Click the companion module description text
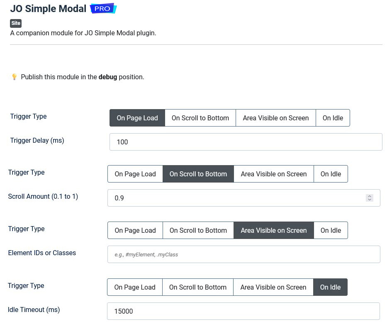392x329 pixels. pos(83,33)
